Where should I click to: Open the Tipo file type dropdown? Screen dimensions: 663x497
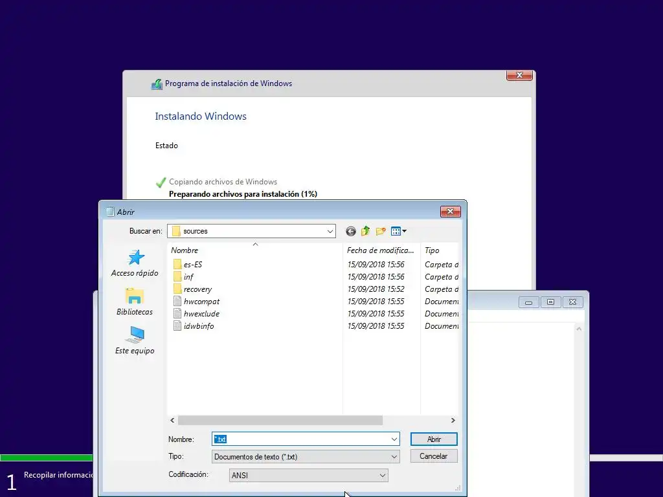pyautogui.click(x=306, y=457)
